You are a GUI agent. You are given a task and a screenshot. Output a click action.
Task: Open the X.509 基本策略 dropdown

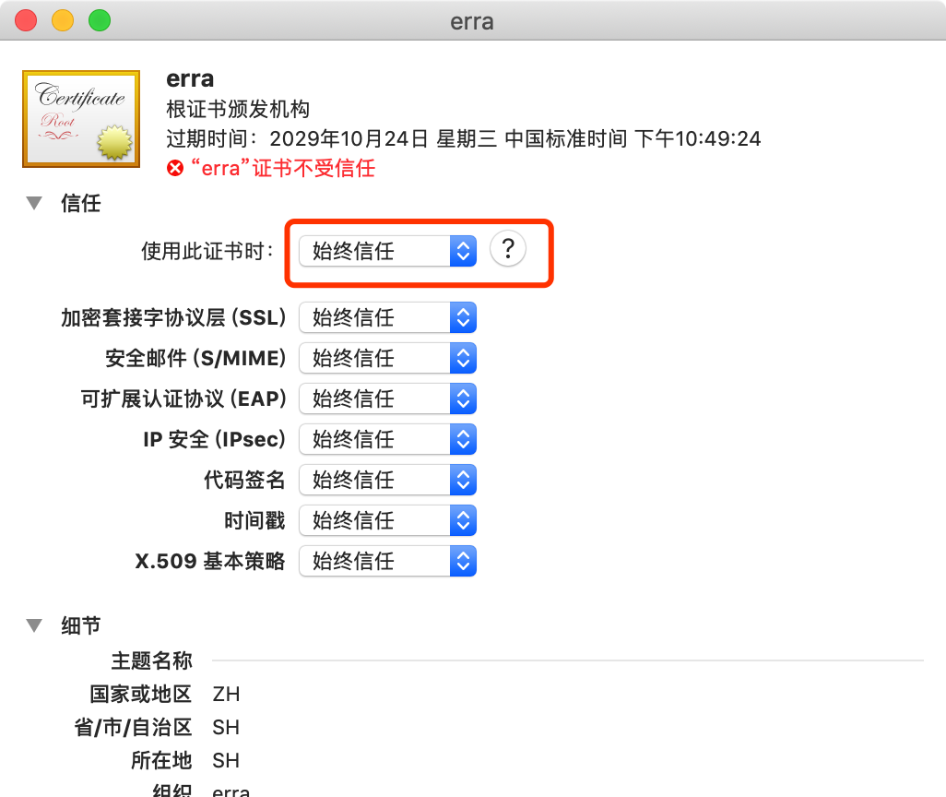[x=387, y=561]
